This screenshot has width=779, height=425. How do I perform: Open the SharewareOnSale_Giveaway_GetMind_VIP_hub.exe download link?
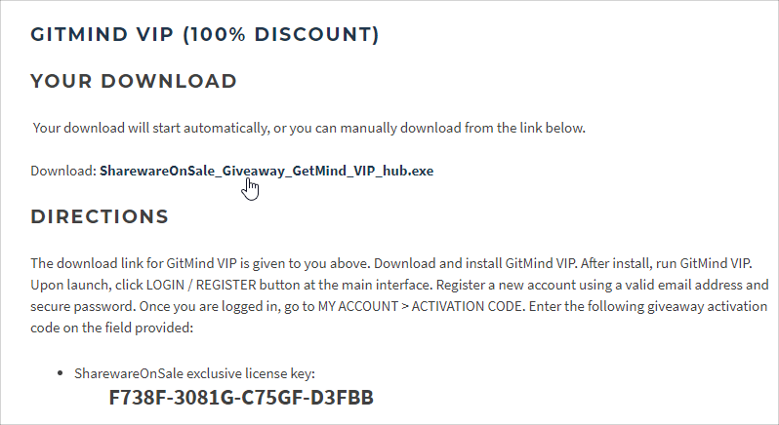266,171
